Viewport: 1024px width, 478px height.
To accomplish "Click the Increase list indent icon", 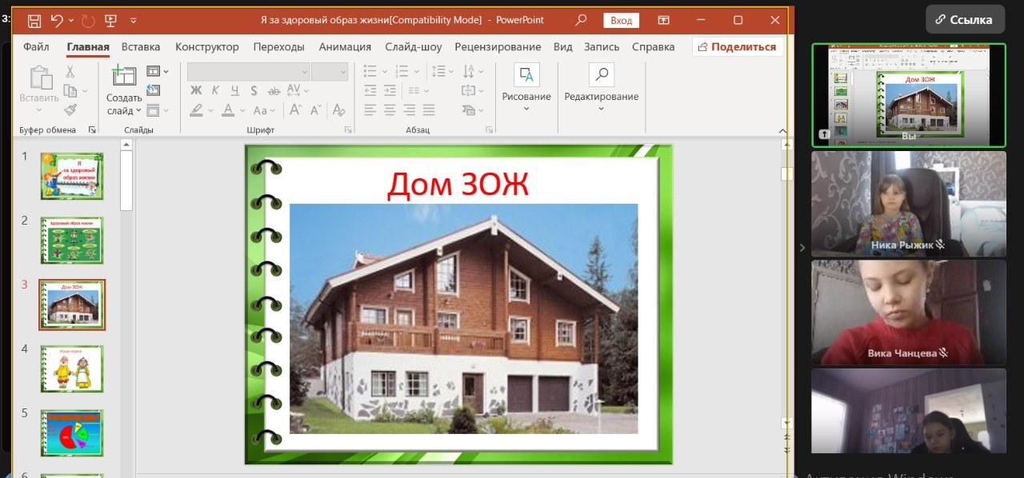I will (x=390, y=90).
